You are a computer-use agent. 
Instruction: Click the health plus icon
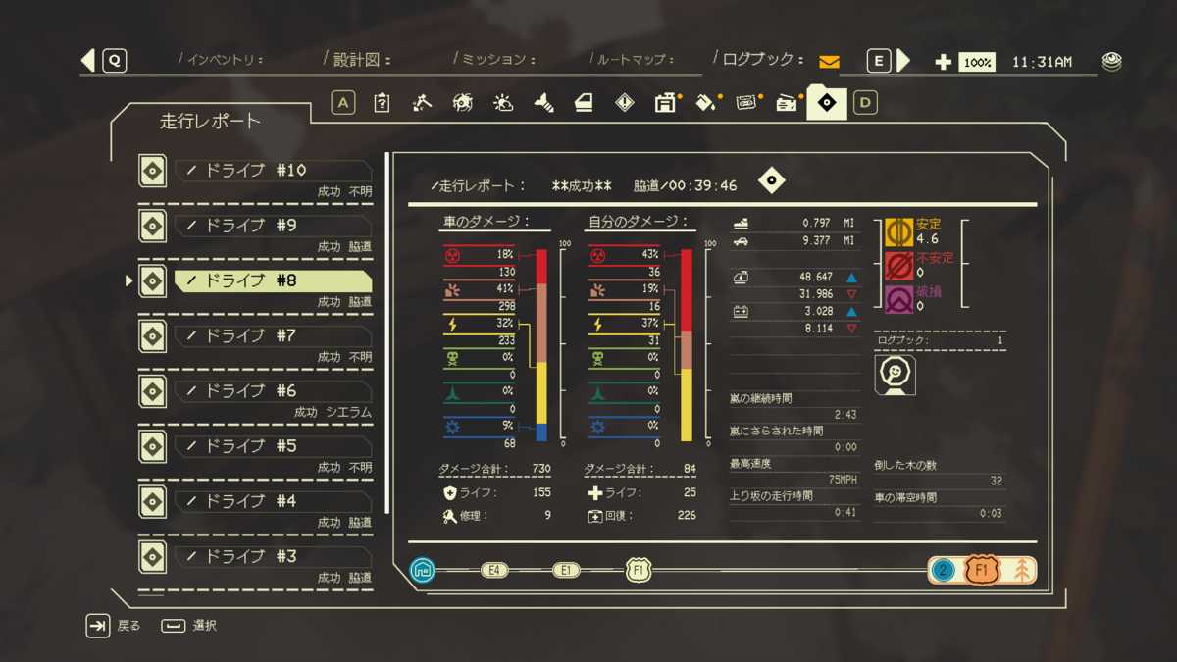tap(943, 62)
